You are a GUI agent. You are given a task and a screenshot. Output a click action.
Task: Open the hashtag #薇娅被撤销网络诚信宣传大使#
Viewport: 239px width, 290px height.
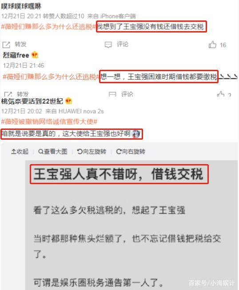coord(49,121)
